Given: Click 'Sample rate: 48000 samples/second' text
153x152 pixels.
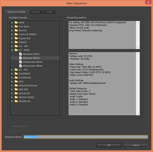Looking at the screenshot, I should (x=88, y=83).
